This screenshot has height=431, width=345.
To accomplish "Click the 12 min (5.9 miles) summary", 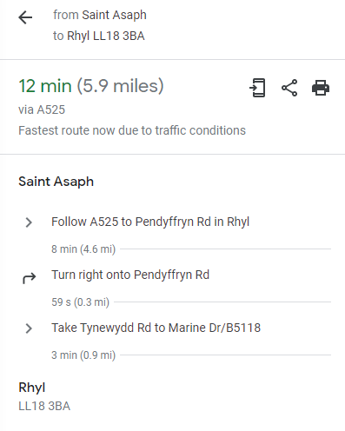I will [91, 86].
